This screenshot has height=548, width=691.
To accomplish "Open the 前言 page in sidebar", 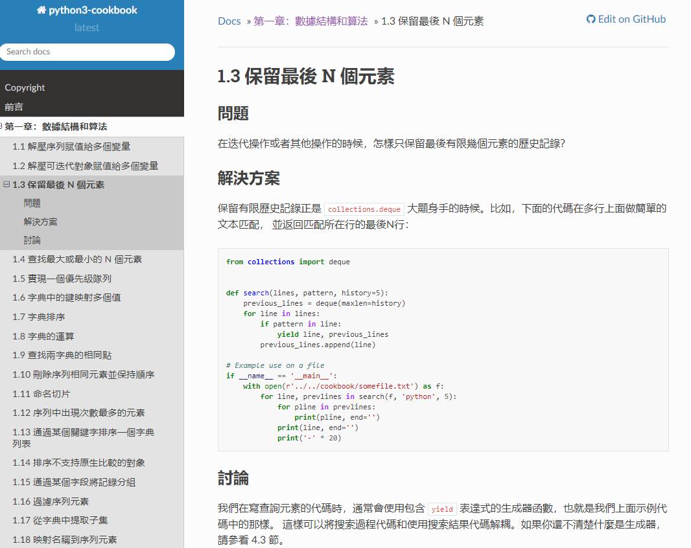I will pyautogui.click(x=14, y=107).
